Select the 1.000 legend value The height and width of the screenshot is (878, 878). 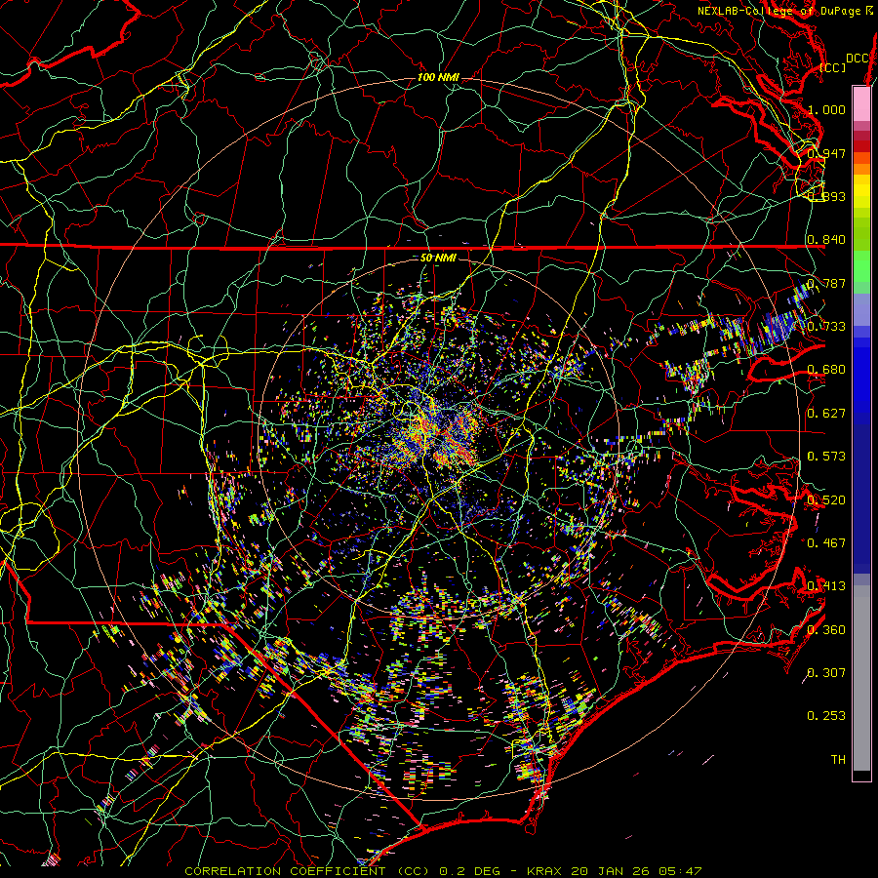[x=826, y=109]
